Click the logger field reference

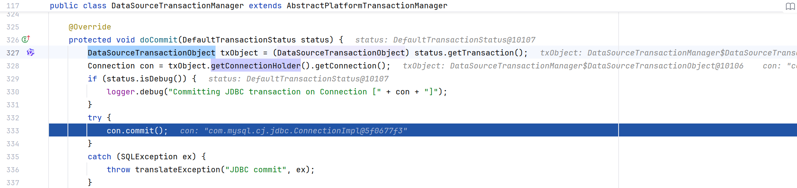pyautogui.click(x=121, y=92)
